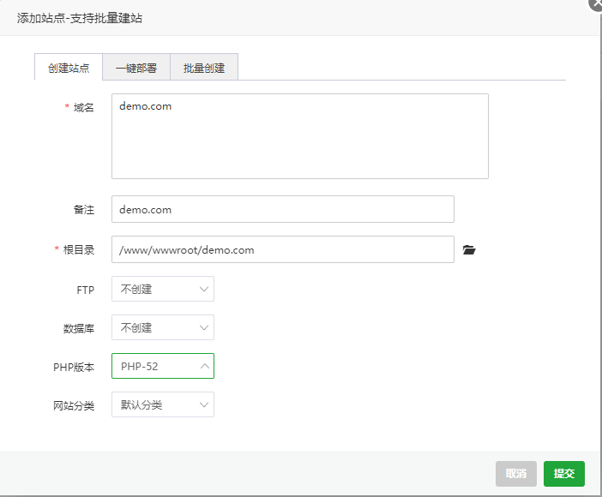Viewport: 602px width, 497px height.
Task: Click the 域名 field label
Action: pos(83,107)
